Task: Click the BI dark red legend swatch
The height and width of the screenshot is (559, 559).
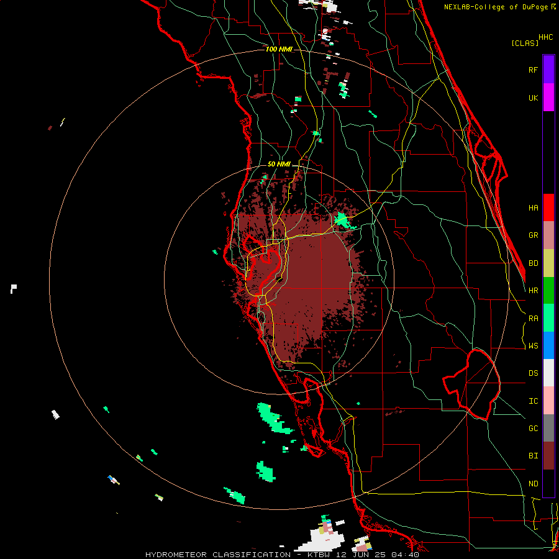Action: point(548,456)
